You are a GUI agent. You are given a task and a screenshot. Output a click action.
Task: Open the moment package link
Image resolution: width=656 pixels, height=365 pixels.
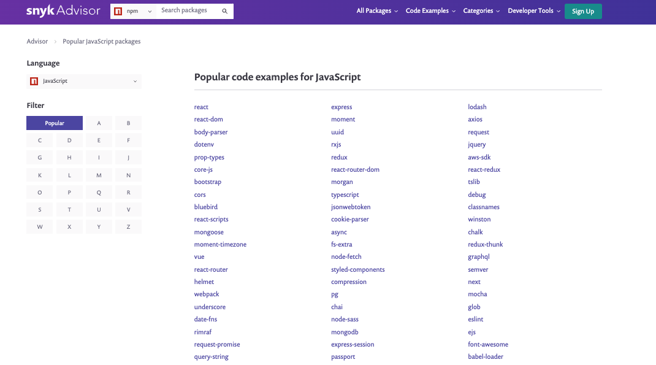pos(343,119)
